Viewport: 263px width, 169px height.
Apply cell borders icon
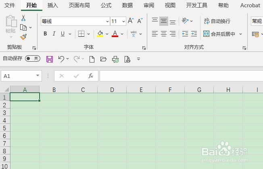point(81,34)
